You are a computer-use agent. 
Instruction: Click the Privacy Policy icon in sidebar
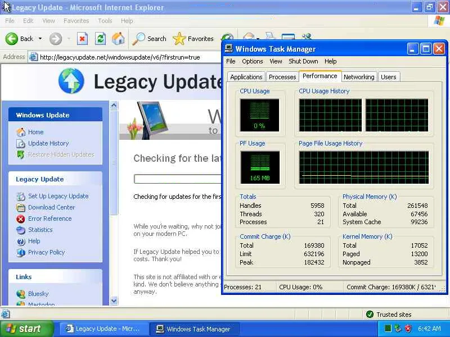tap(21, 252)
